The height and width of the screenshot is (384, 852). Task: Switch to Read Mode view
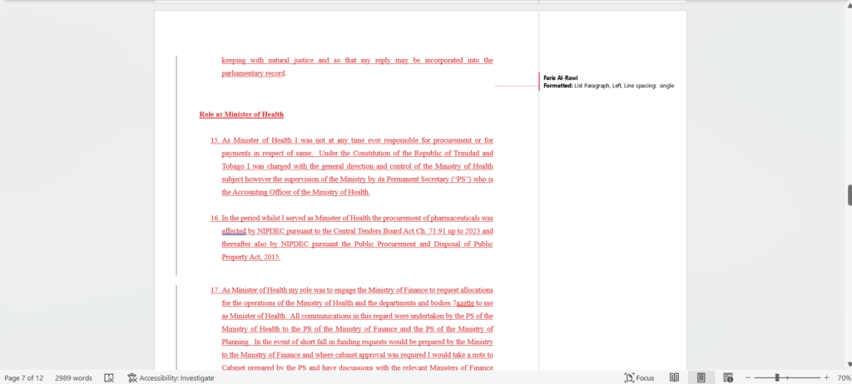[x=674, y=377]
